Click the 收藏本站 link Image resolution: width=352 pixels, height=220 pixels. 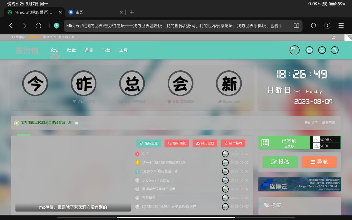(x=19, y=37)
